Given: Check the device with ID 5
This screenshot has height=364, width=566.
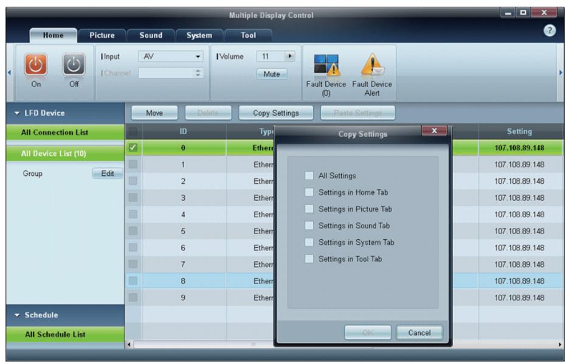Looking at the screenshot, I should pyautogui.click(x=133, y=231).
